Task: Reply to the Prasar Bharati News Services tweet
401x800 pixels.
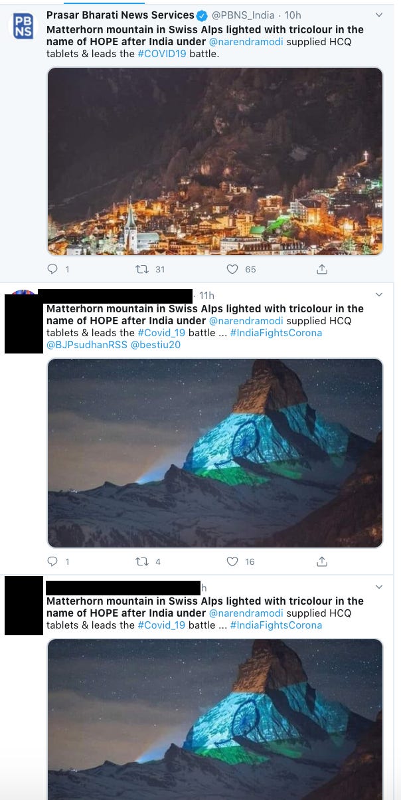Action: (x=53, y=269)
